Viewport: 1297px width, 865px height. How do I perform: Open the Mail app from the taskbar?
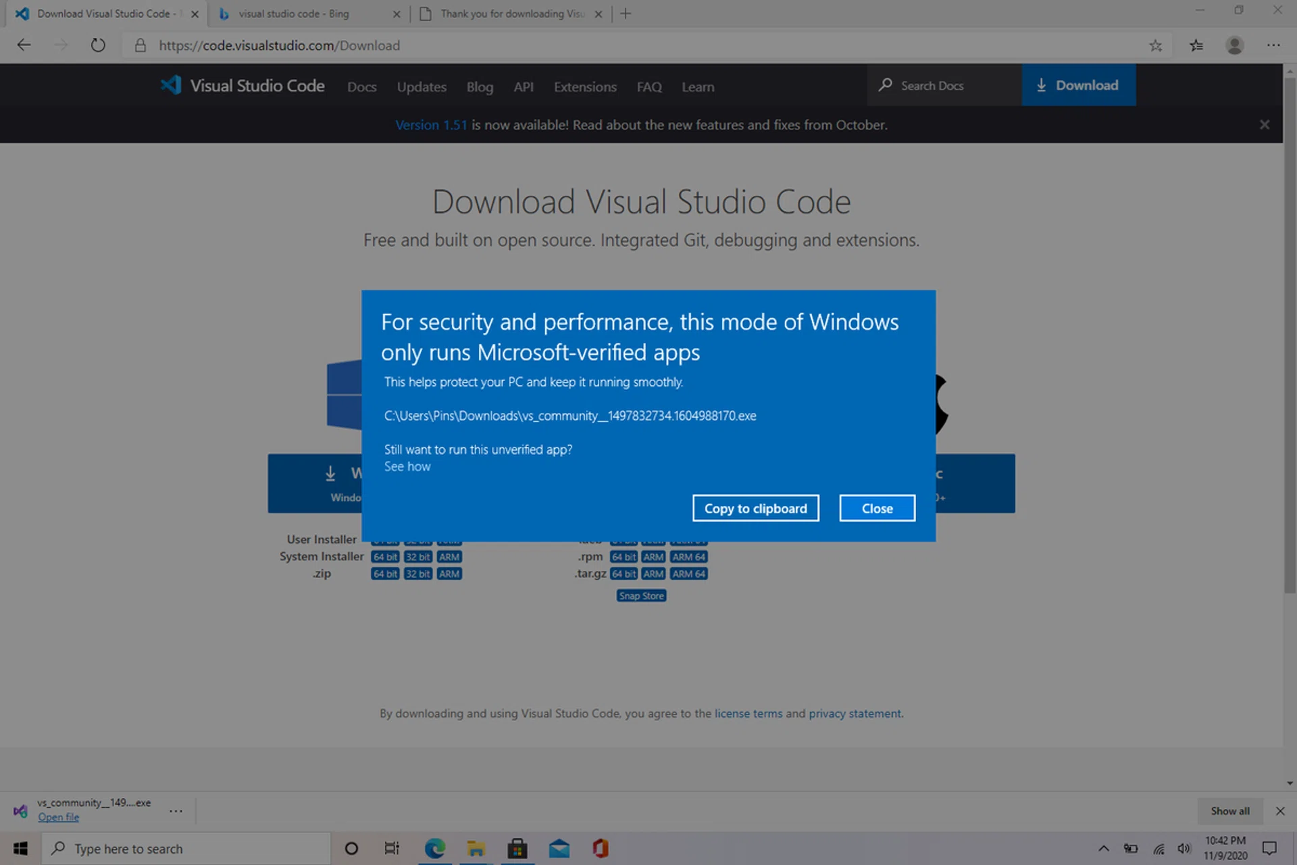point(559,848)
